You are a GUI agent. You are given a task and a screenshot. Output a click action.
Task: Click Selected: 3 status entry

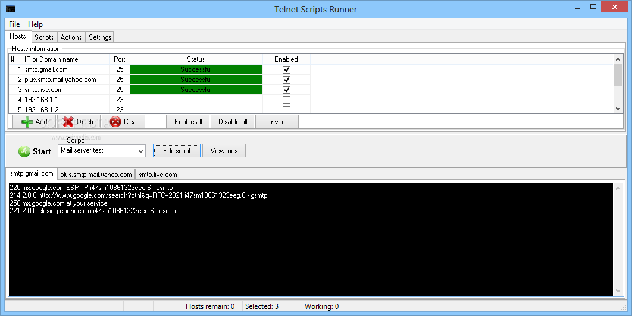tap(262, 306)
